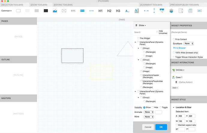Pick the Horizontal Line widget

click(146, 11)
